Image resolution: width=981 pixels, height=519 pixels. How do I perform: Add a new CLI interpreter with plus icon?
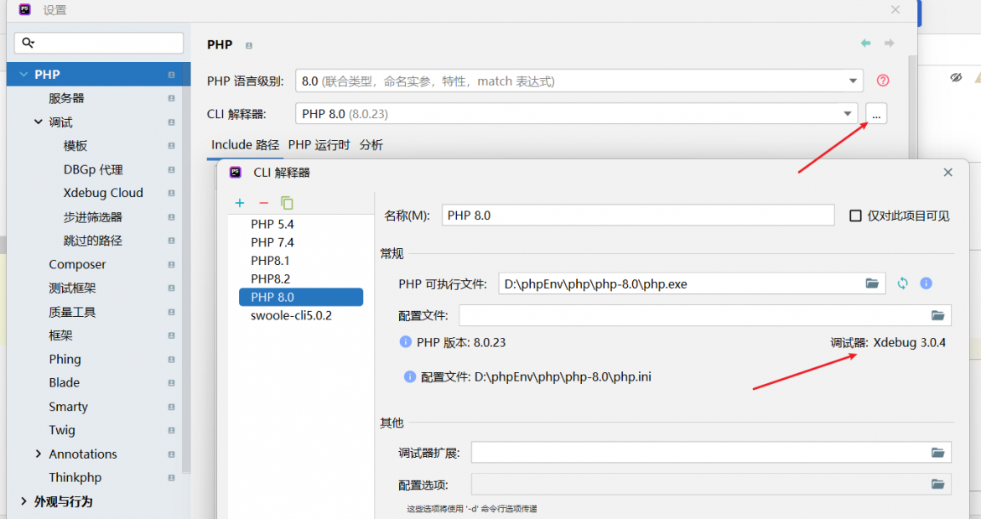coord(240,203)
